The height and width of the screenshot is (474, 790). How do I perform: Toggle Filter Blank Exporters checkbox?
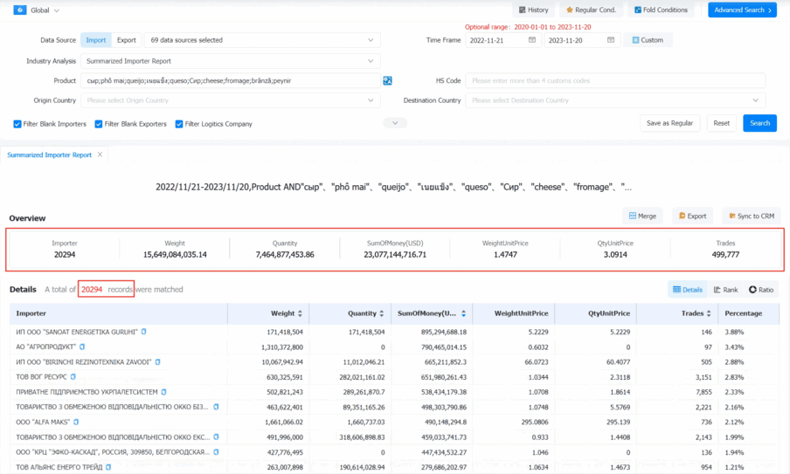99,124
